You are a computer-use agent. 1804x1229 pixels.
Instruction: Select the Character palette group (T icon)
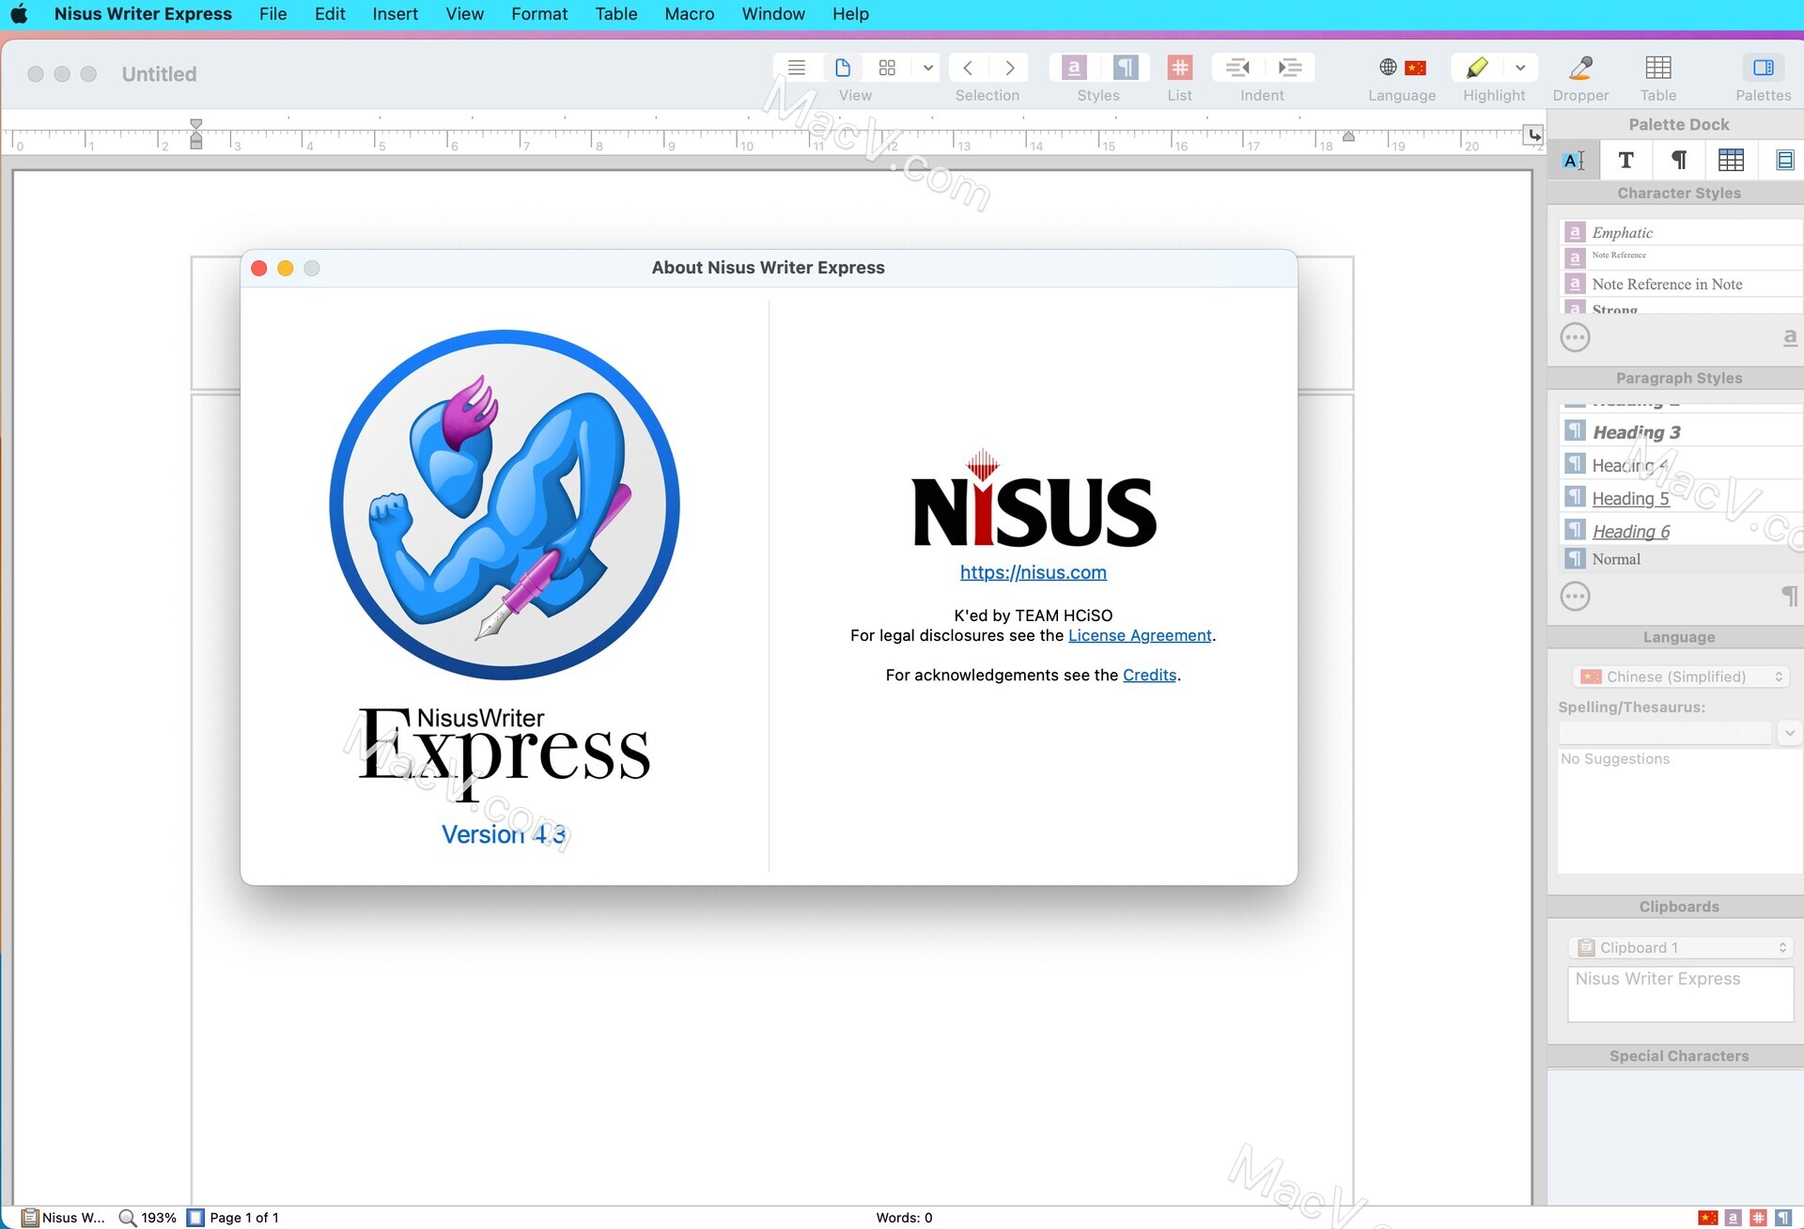(x=1625, y=161)
